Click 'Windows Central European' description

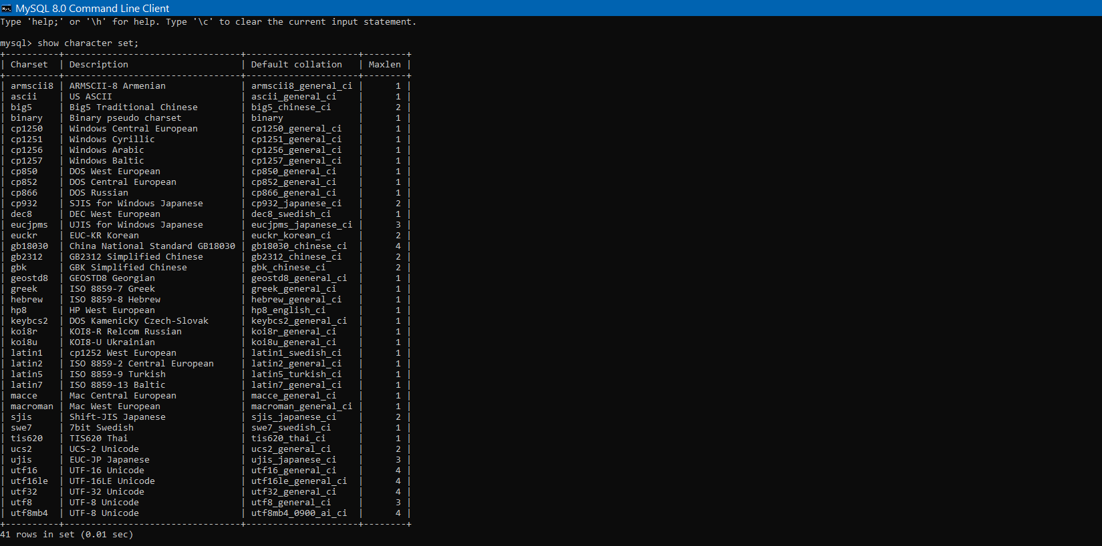[134, 129]
